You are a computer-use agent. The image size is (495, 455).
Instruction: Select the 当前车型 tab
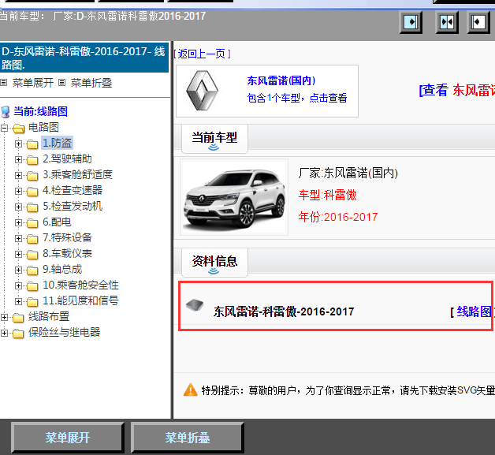click(214, 139)
